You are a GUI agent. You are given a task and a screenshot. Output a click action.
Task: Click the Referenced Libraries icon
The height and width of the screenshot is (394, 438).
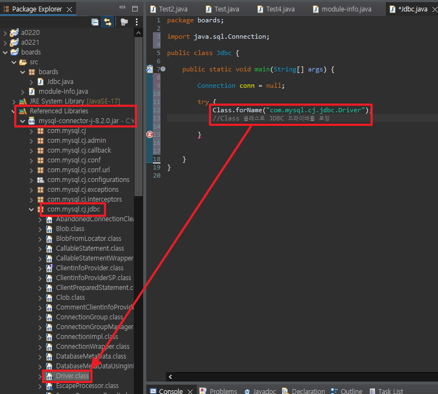click(x=23, y=111)
